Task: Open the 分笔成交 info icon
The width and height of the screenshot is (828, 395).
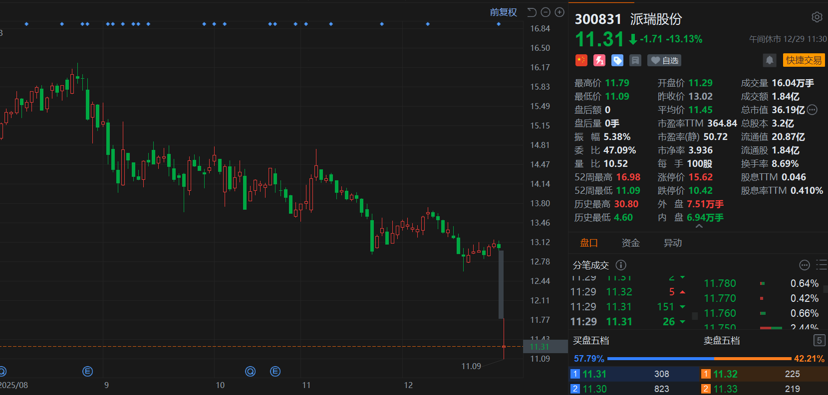Action: (621, 265)
